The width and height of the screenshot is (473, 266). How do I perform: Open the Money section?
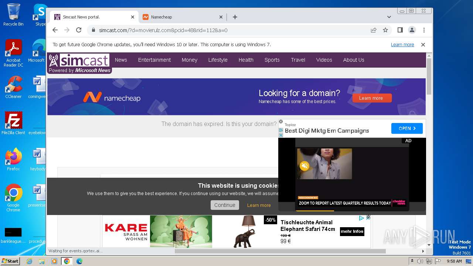coord(190,60)
